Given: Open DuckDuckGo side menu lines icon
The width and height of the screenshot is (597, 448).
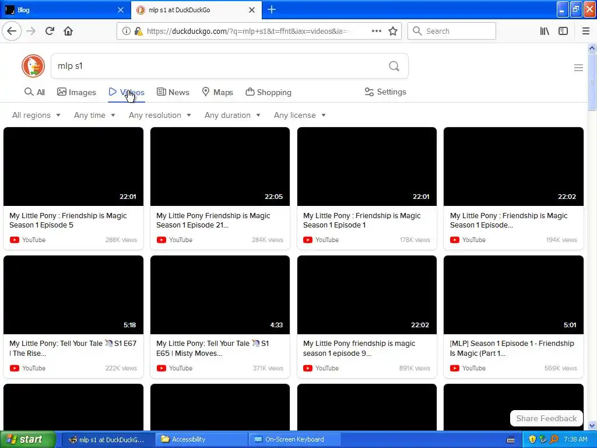Looking at the screenshot, I should [x=578, y=68].
